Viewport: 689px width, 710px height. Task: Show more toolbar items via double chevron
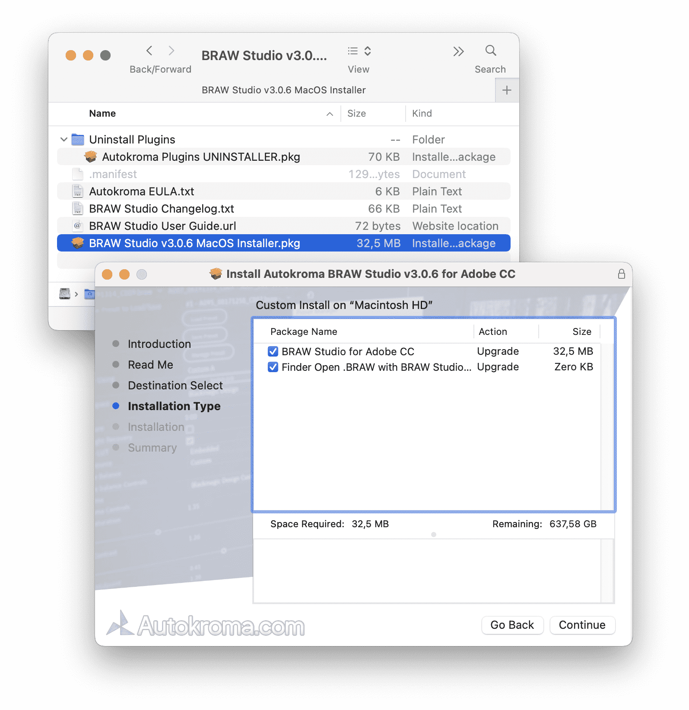click(x=458, y=51)
